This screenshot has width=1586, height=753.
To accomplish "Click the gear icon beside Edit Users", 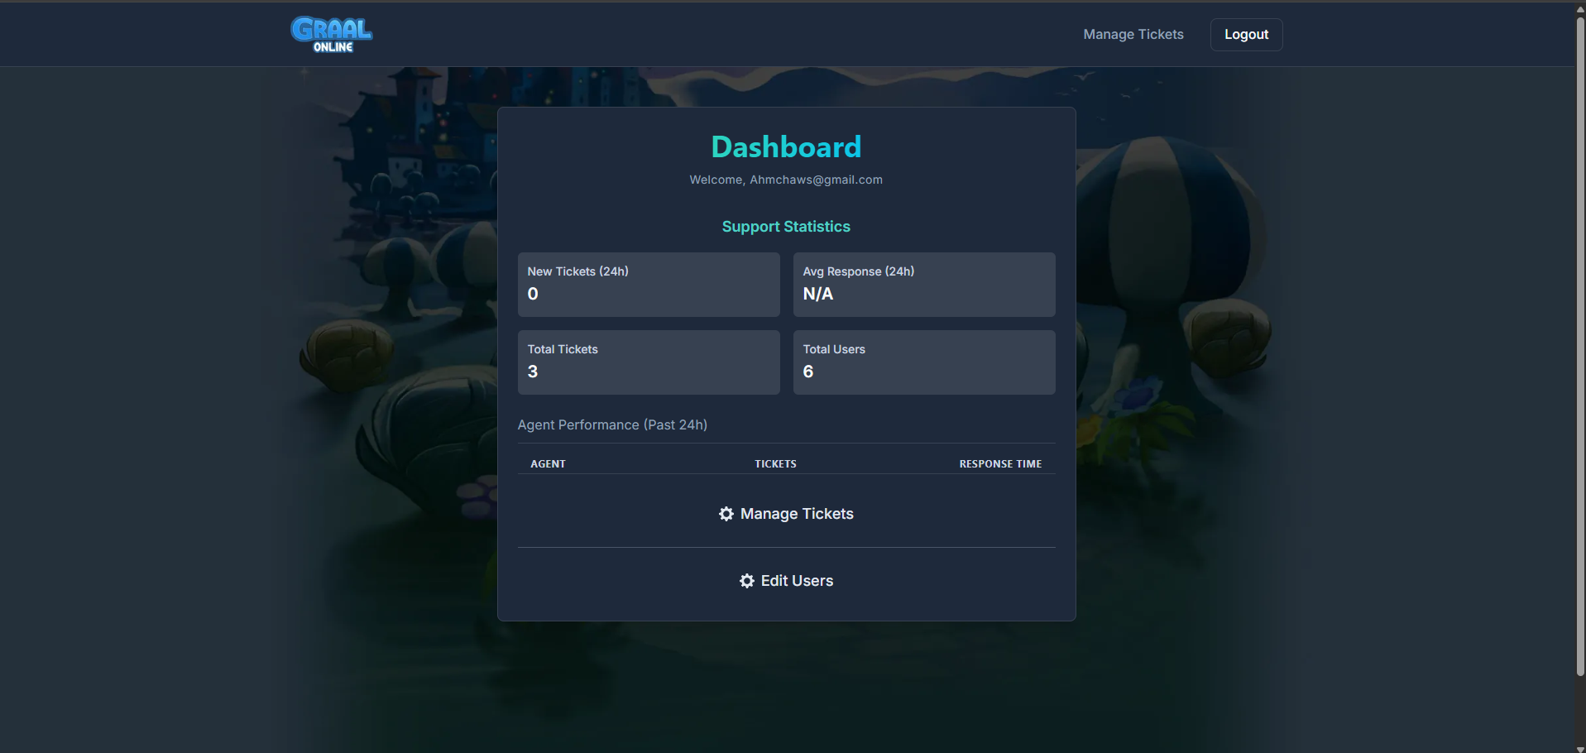I will [x=747, y=581].
